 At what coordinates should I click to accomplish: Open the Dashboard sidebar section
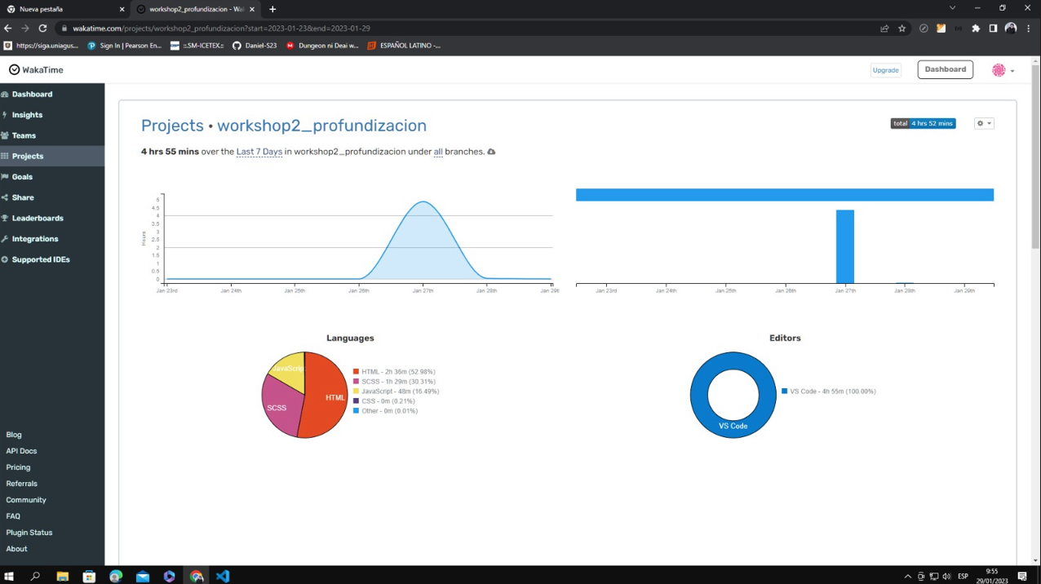31,94
